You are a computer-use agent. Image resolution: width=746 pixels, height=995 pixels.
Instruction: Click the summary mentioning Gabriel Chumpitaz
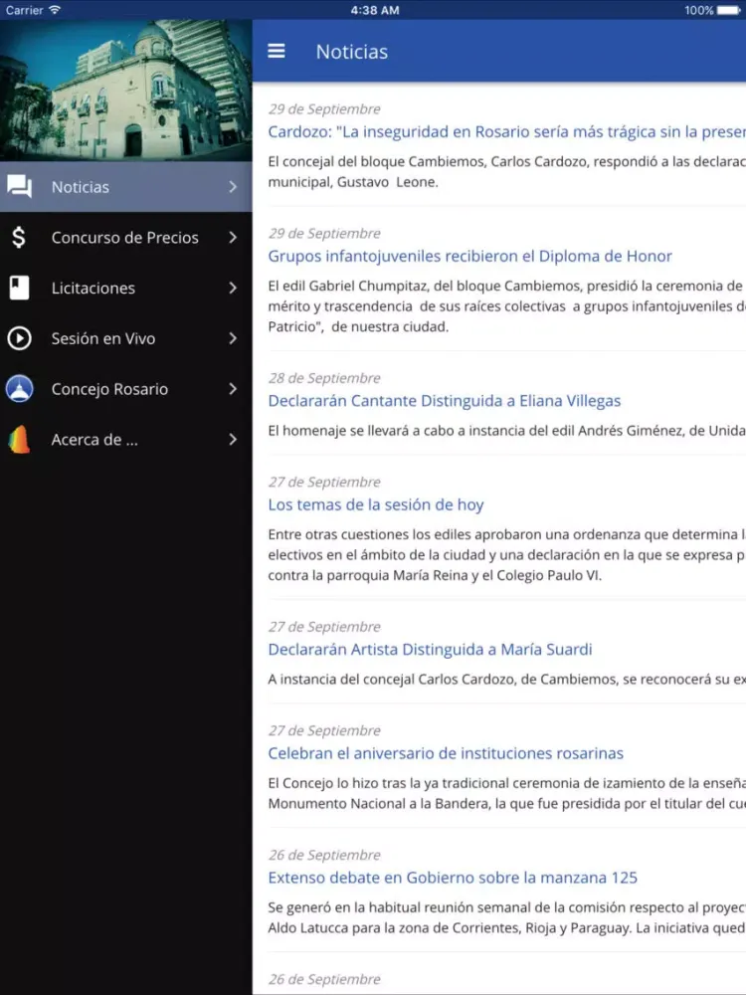pos(506,306)
